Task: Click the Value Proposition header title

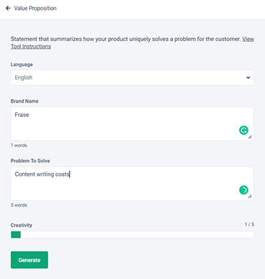Action: (x=36, y=8)
